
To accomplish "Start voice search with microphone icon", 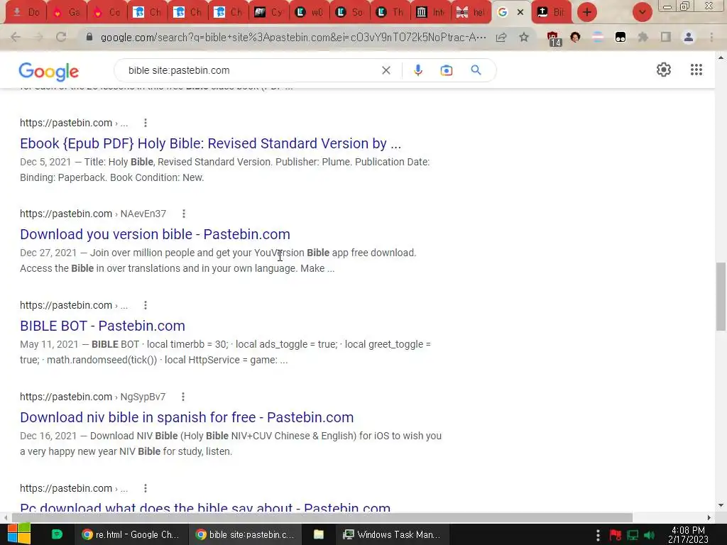I will pos(417,70).
